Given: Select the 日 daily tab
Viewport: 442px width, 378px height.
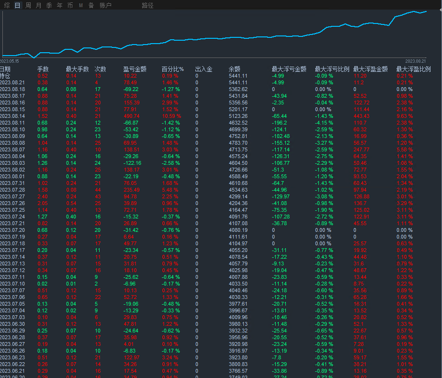Looking at the screenshot, I should click(x=18, y=5).
